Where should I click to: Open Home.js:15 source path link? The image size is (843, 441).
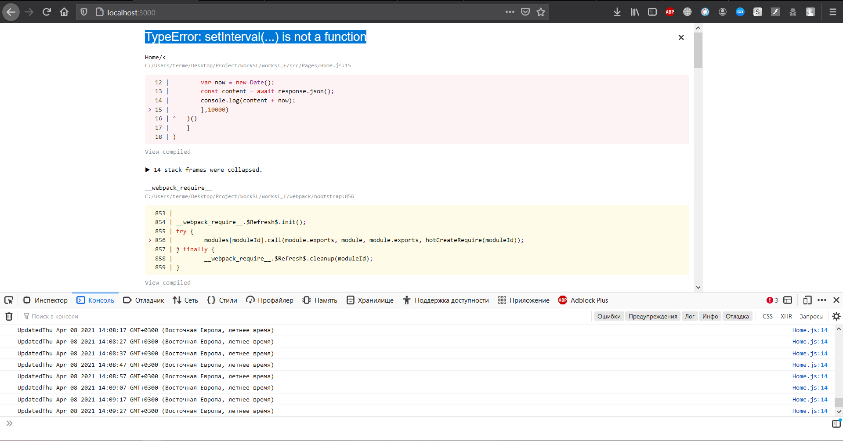[248, 66]
